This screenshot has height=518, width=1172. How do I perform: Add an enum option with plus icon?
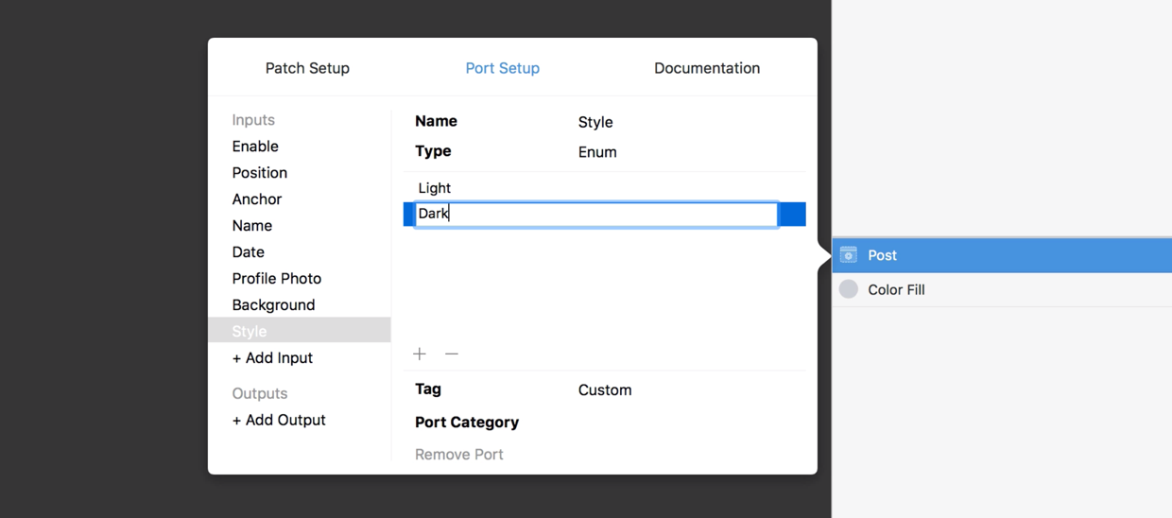tap(420, 354)
